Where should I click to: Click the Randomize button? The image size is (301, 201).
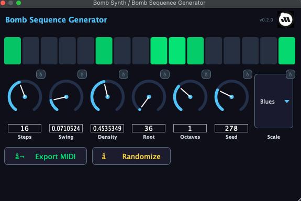click(x=131, y=156)
